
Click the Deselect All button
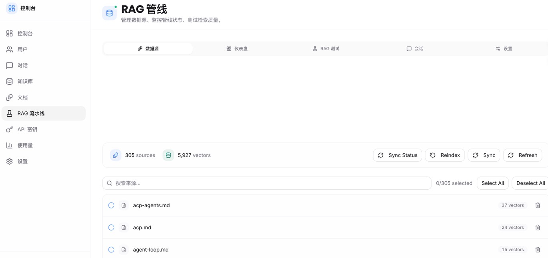[530, 183]
